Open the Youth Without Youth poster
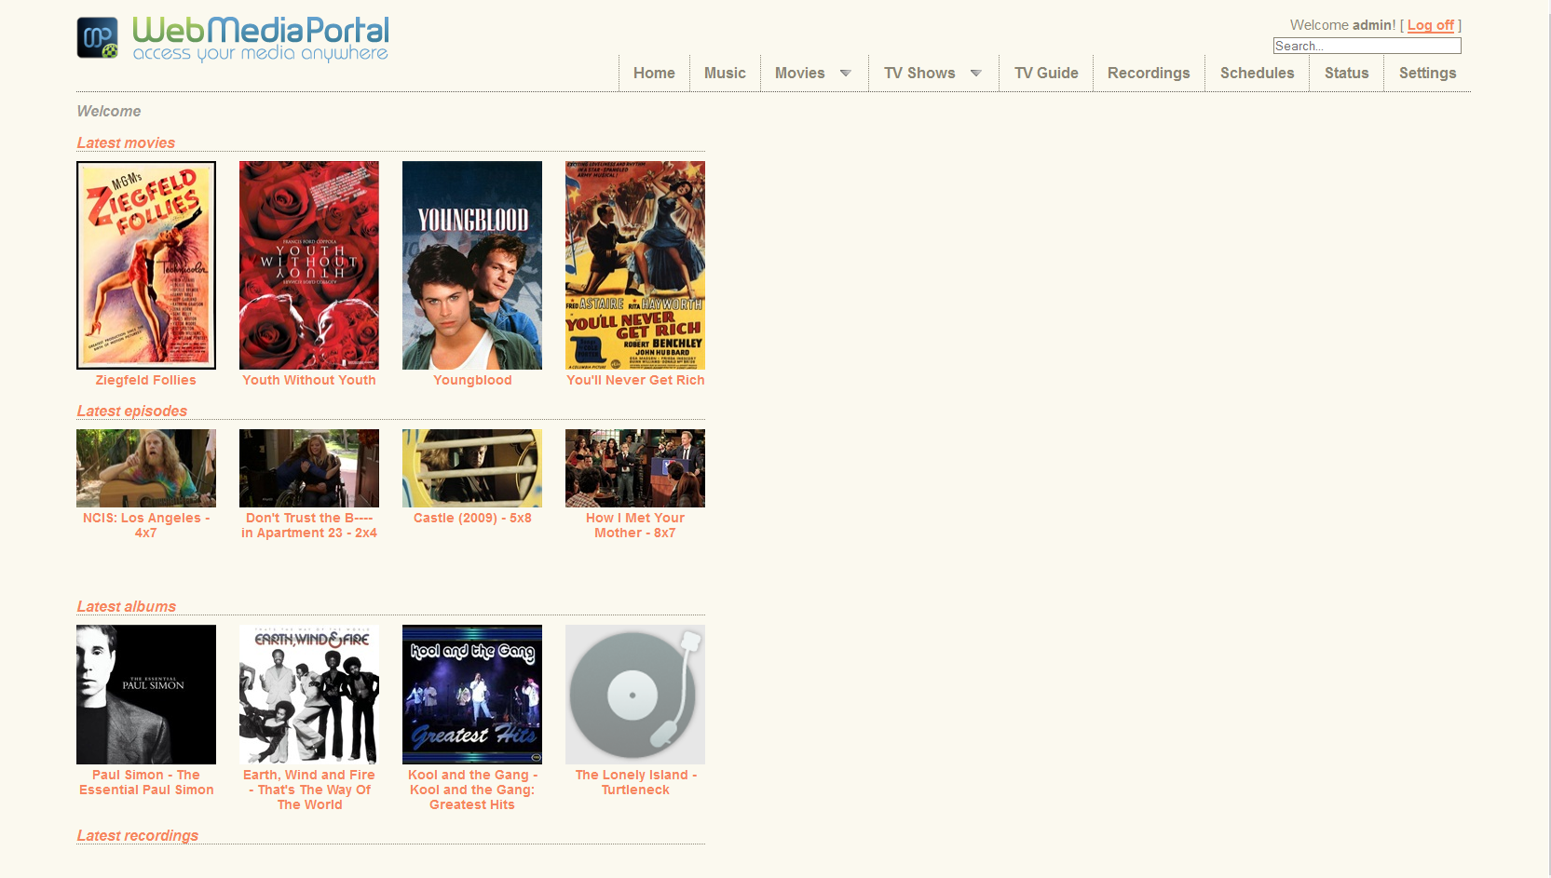 (309, 265)
